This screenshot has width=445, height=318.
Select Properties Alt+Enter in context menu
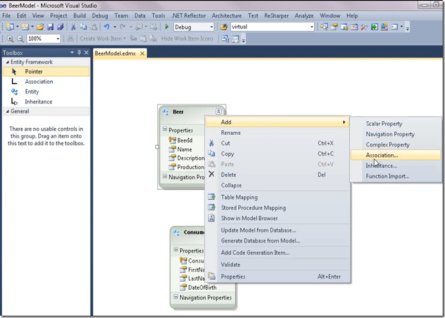click(278, 276)
